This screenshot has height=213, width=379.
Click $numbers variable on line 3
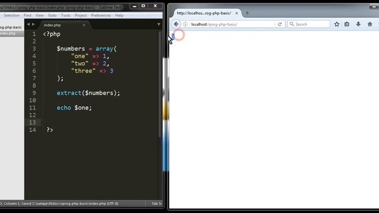point(71,49)
